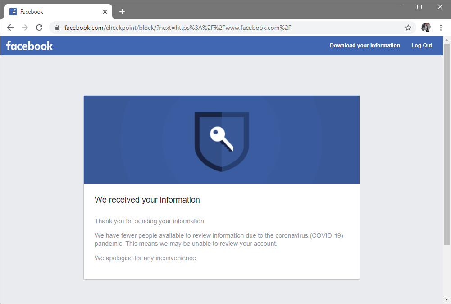Bookmark this page with the star icon
The image size is (451, 304).
pyautogui.click(x=408, y=28)
